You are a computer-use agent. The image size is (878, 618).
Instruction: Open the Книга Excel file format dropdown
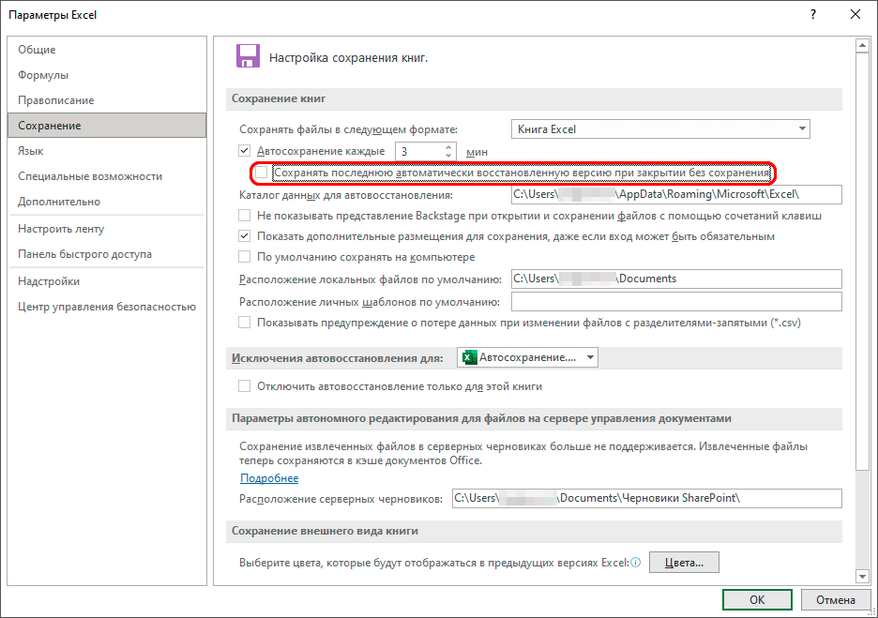(x=660, y=129)
